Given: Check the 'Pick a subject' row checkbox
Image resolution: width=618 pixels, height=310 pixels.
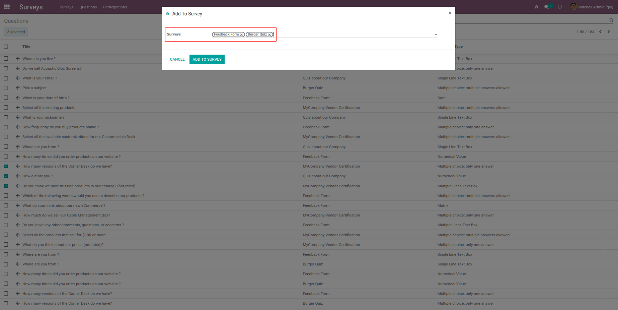Looking at the screenshot, I should coord(6,88).
